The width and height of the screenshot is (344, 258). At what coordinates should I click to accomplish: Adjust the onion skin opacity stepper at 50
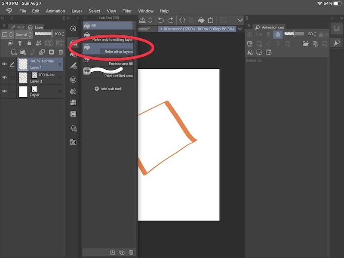[314, 34]
